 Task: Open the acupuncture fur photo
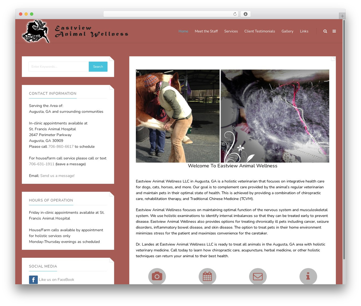(x=275, y=116)
